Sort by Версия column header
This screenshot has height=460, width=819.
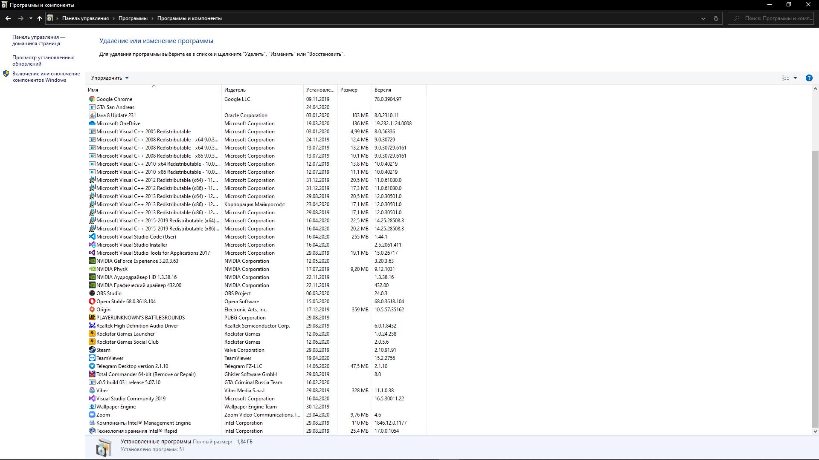click(x=399, y=90)
